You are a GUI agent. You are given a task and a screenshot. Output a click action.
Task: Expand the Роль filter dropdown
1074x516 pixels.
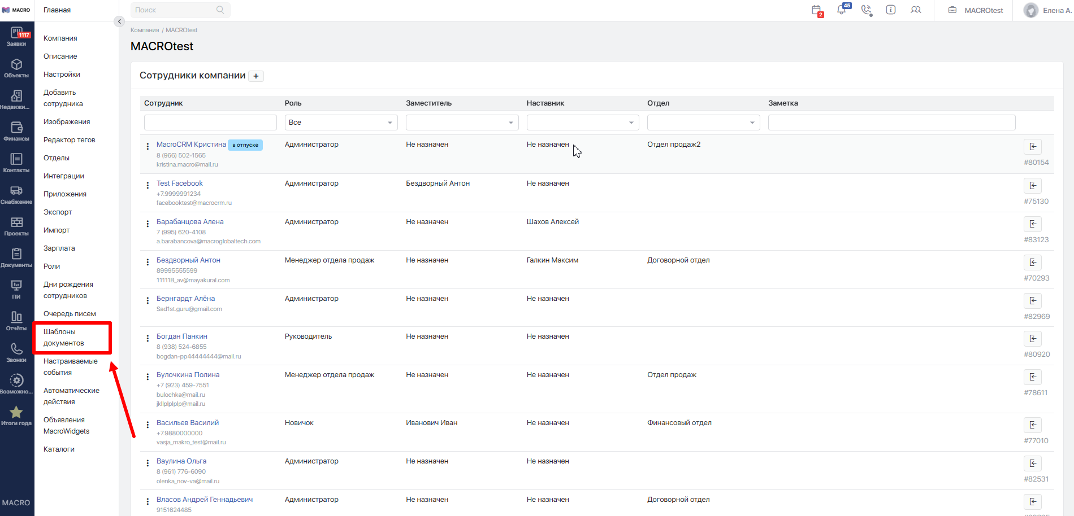point(341,123)
